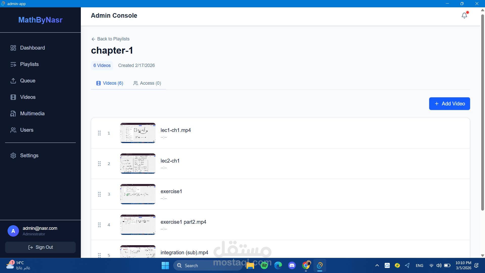Click the Add Video button
The image size is (485, 273).
pos(449,104)
